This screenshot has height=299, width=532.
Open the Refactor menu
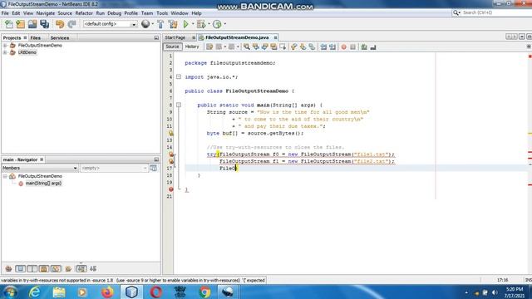pos(84,13)
